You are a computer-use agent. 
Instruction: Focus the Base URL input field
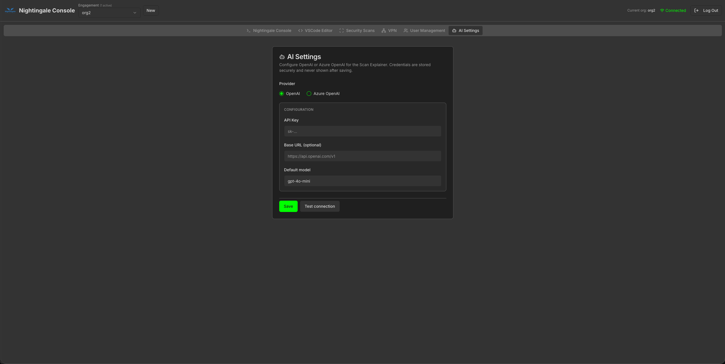click(x=362, y=156)
